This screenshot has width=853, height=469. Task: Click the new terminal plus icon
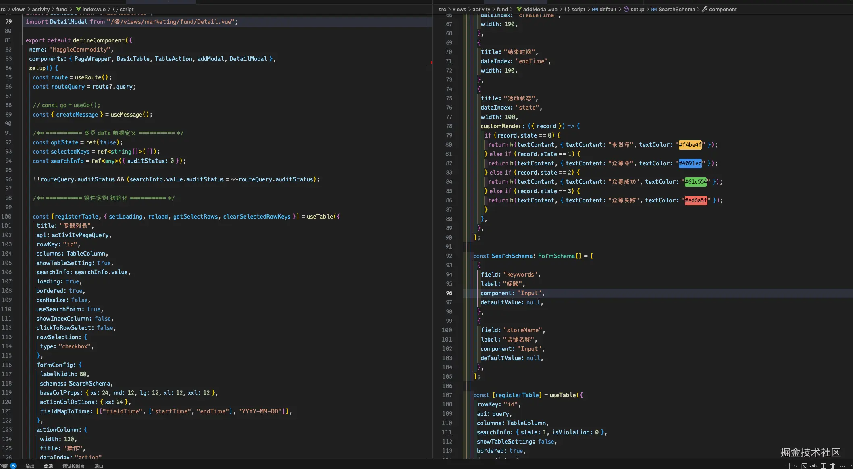[x=789, y=466]
